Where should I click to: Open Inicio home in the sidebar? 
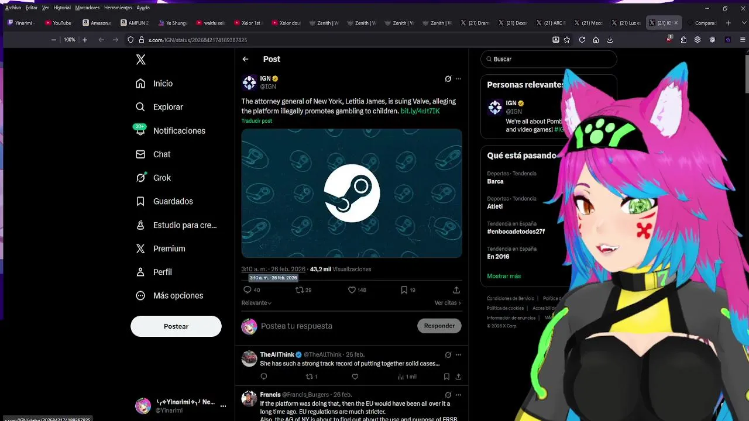pyautogui.click(x=154, y=84)
